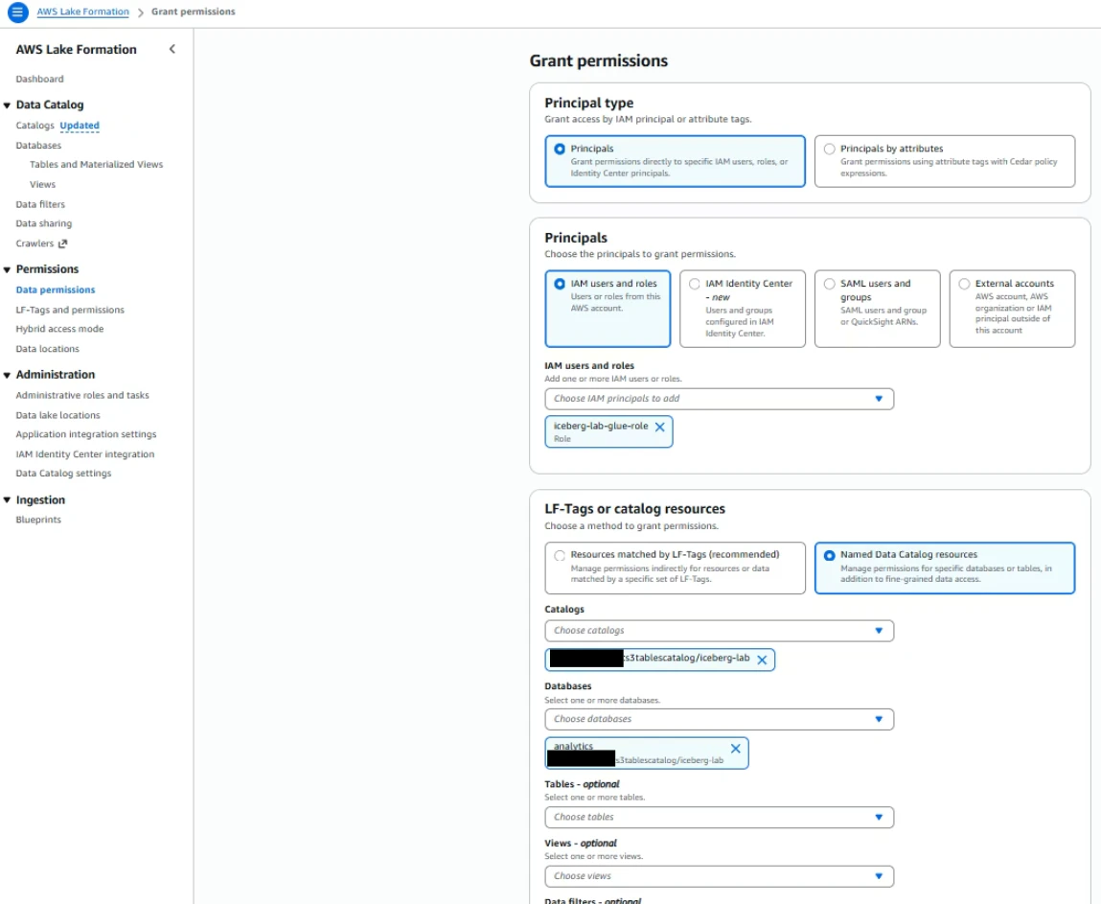Viewport: 1101px width, 904px height.
Task: Collapse the Data Catalog section
Action: click(x=7, y=105)
